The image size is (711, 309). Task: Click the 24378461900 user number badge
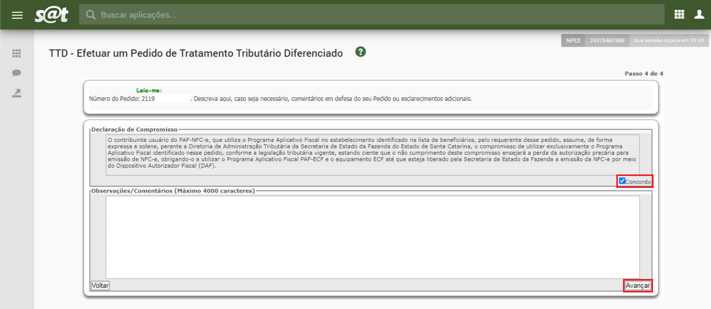(607, 40)
